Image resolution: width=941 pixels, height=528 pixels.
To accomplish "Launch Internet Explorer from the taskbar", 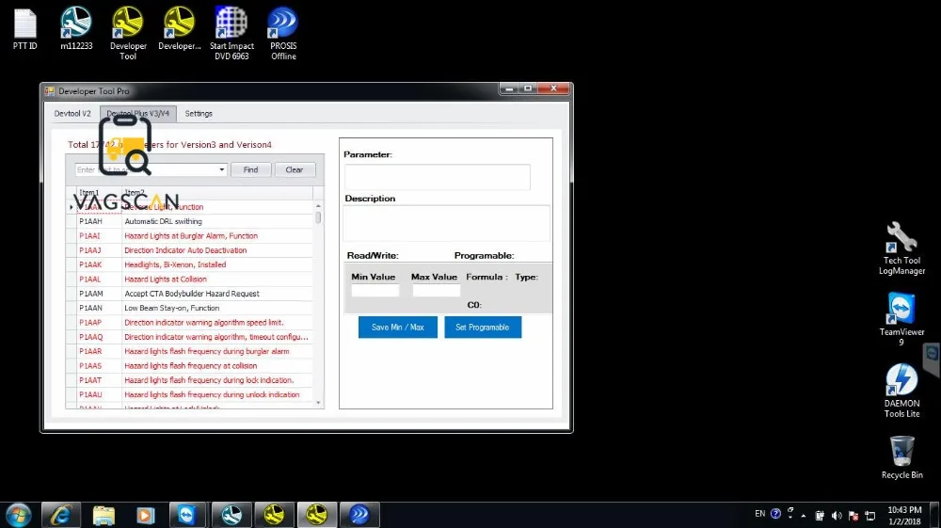I will tap(60, 515).
